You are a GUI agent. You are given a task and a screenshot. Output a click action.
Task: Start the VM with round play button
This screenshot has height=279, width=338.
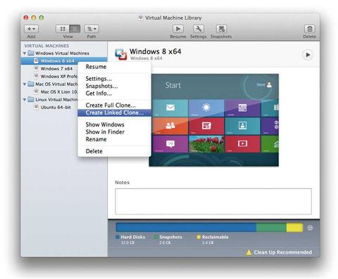(308, 55)
